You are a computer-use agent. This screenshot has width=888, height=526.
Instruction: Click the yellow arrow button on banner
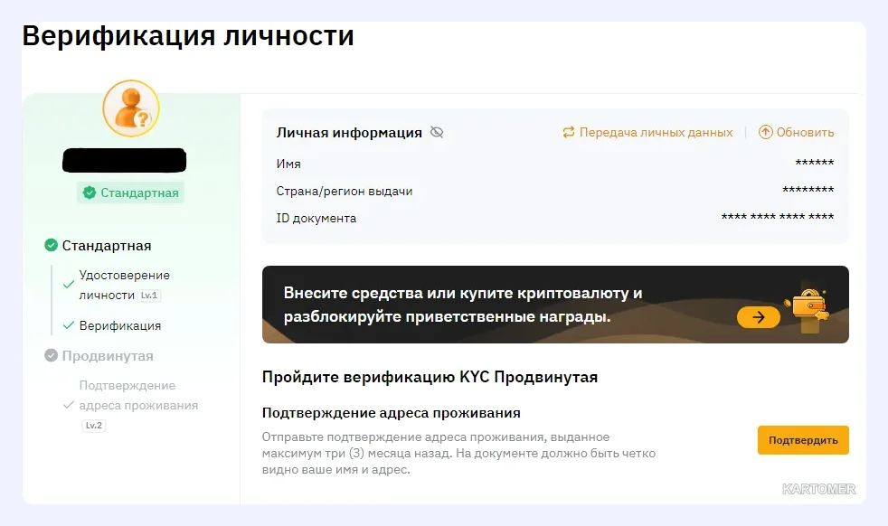[x=759, y=317]
